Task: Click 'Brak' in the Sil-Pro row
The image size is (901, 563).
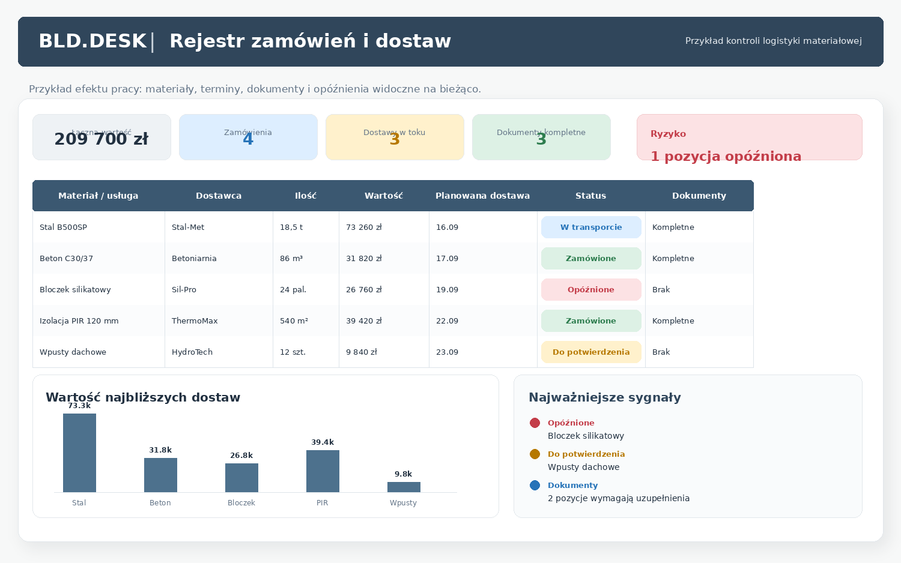Action: tap(661, 290)
